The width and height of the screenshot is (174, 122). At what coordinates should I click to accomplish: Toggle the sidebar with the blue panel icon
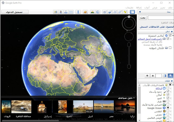tap(132, 12)
